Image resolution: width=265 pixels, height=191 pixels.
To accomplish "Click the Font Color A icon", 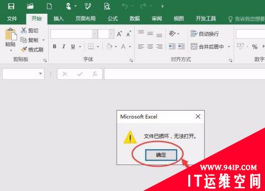I will point(123,47).
